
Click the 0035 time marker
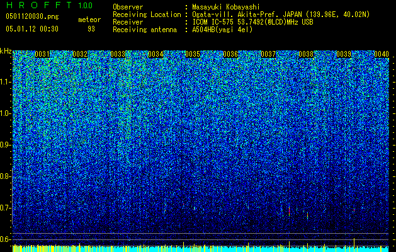pyautogui.click(x=193, y=54)
